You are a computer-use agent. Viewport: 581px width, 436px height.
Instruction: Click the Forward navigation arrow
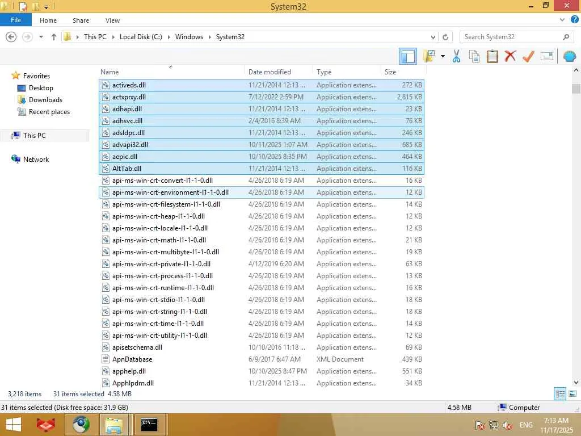click(27, 37)
